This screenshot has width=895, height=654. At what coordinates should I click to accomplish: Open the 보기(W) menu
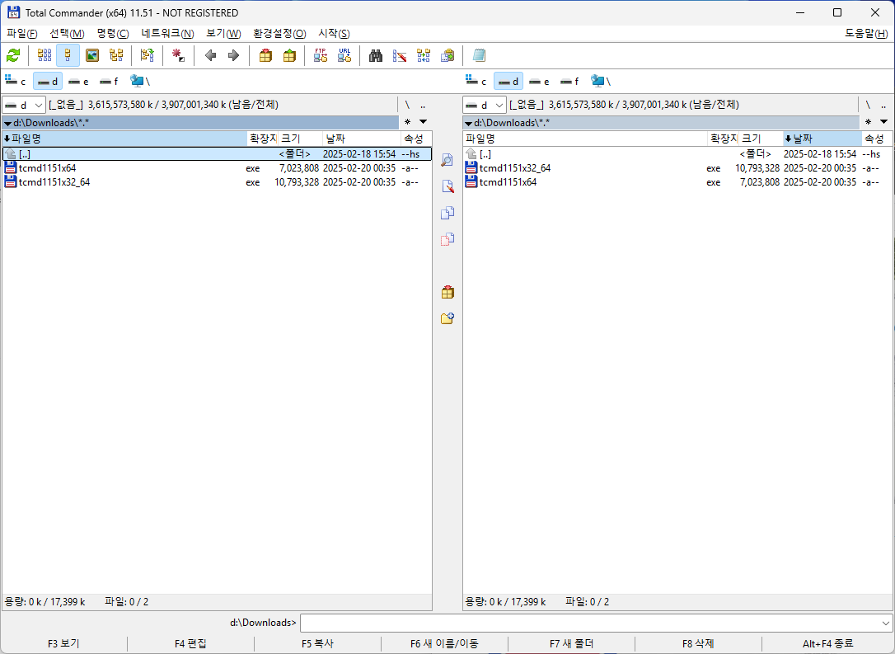coord(223,34)
